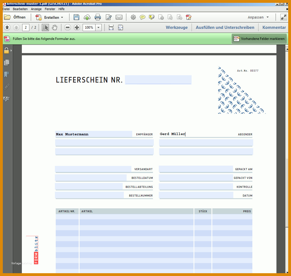Click the zoom percentage field
This screenshot has width=291, height=276.
tap(89, 28)
